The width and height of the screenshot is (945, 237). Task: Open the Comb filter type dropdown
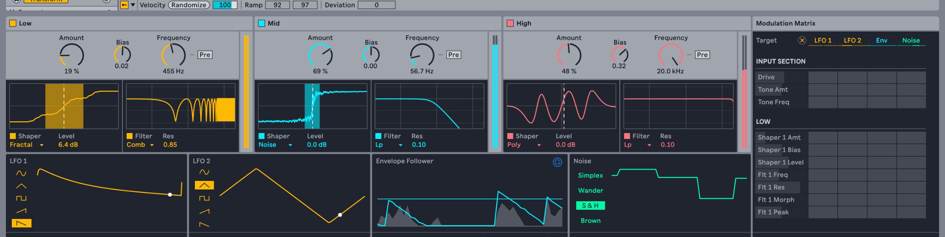click(x=140, y=145)
